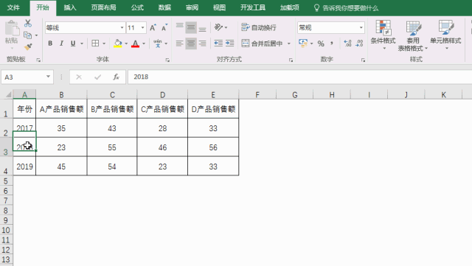
Task: Open 套用表格格式 format as table
Action: click(x=413, y=36)
